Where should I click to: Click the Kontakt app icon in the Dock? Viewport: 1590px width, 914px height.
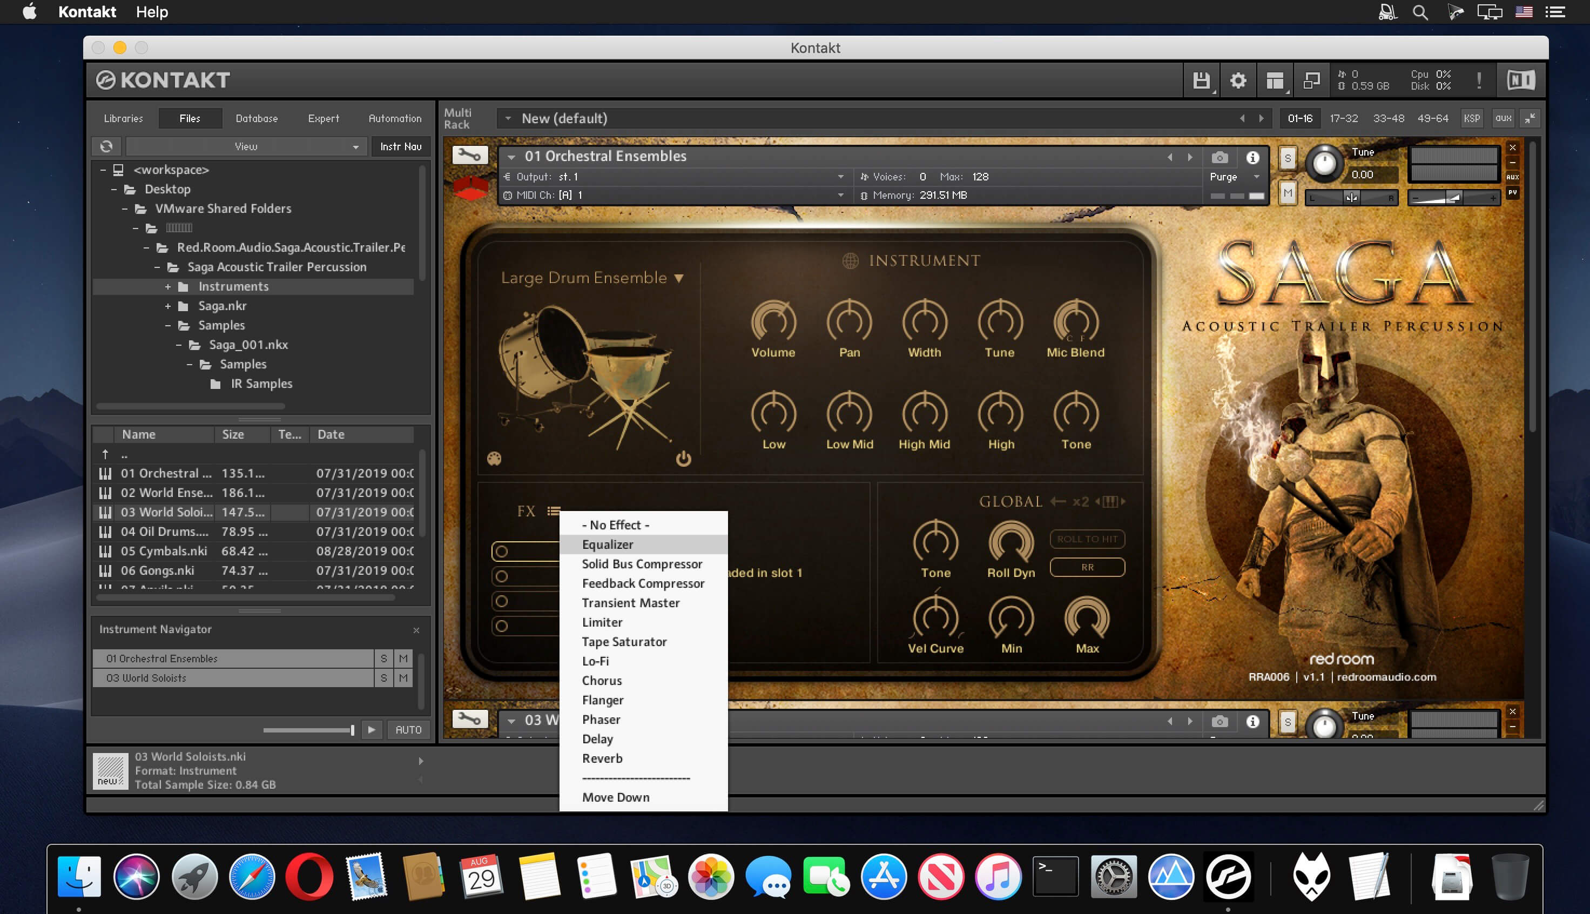[1228, 876]
